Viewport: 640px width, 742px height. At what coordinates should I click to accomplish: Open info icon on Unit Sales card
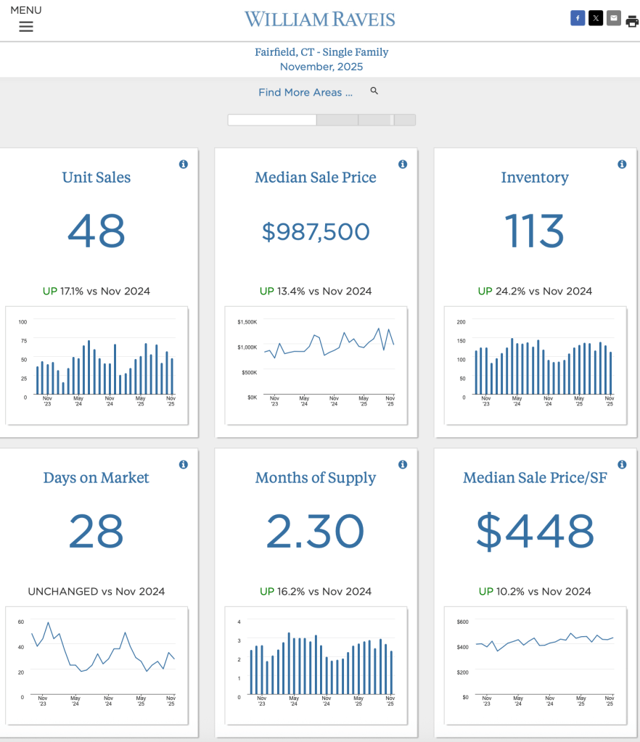tap(183, 165)
